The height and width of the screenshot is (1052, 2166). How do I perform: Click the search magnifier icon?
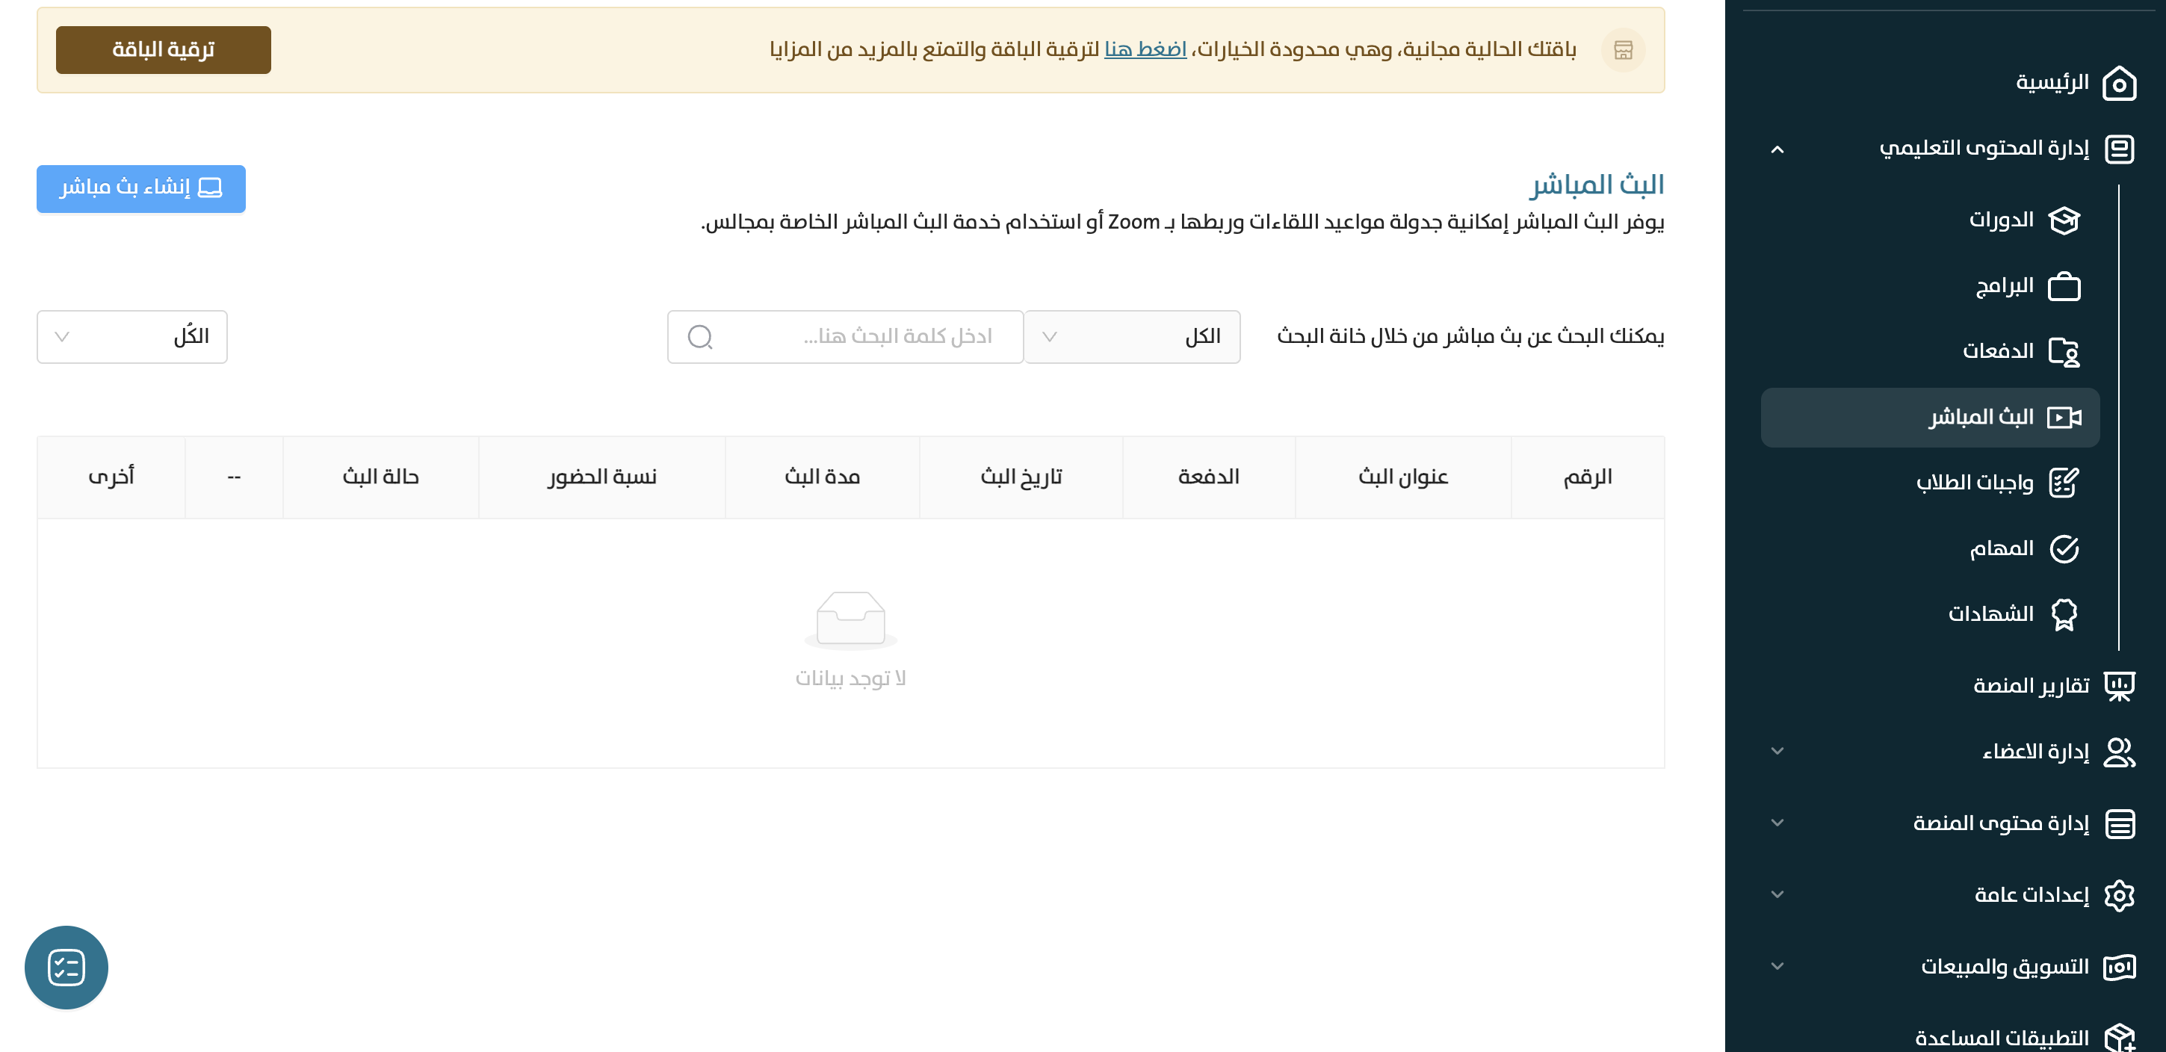coord(699,337)
